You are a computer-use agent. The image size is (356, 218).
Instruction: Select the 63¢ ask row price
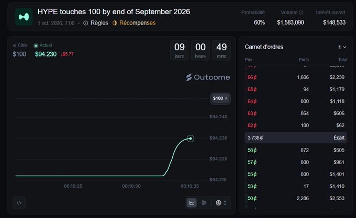(252, 113)
